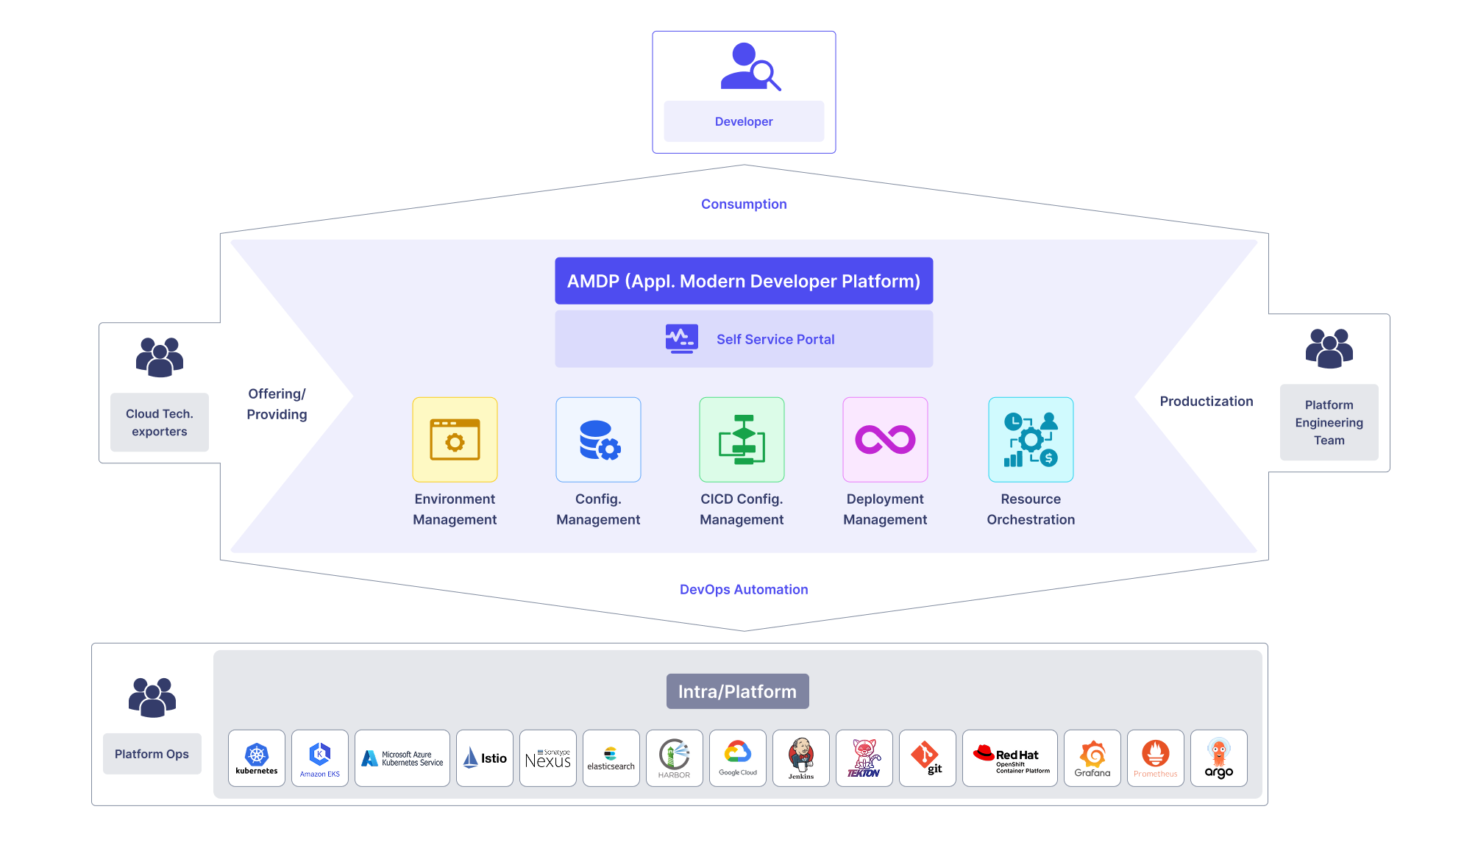Click the DevOps Automation label
This screenshot has width=1464, height=862.
click(744, 589)
